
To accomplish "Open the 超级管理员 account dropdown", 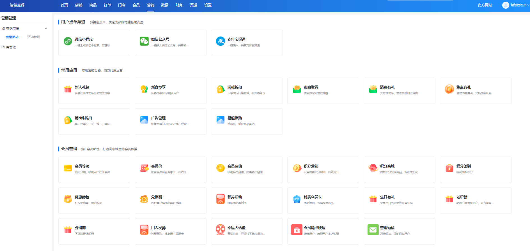I will coord(516,5).
